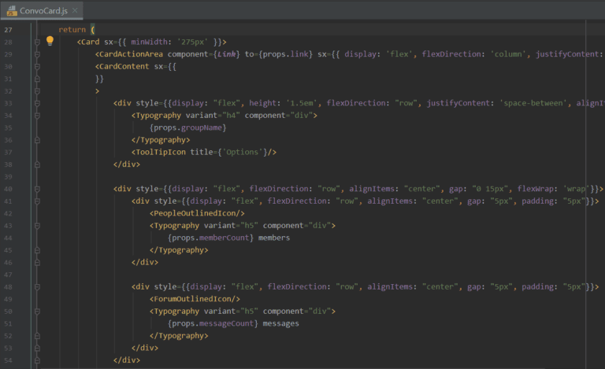Click the JS file icon on ConvoCard.js tab
The height and width of the screenshot is (369, 605).
click(x=12, y=11)
